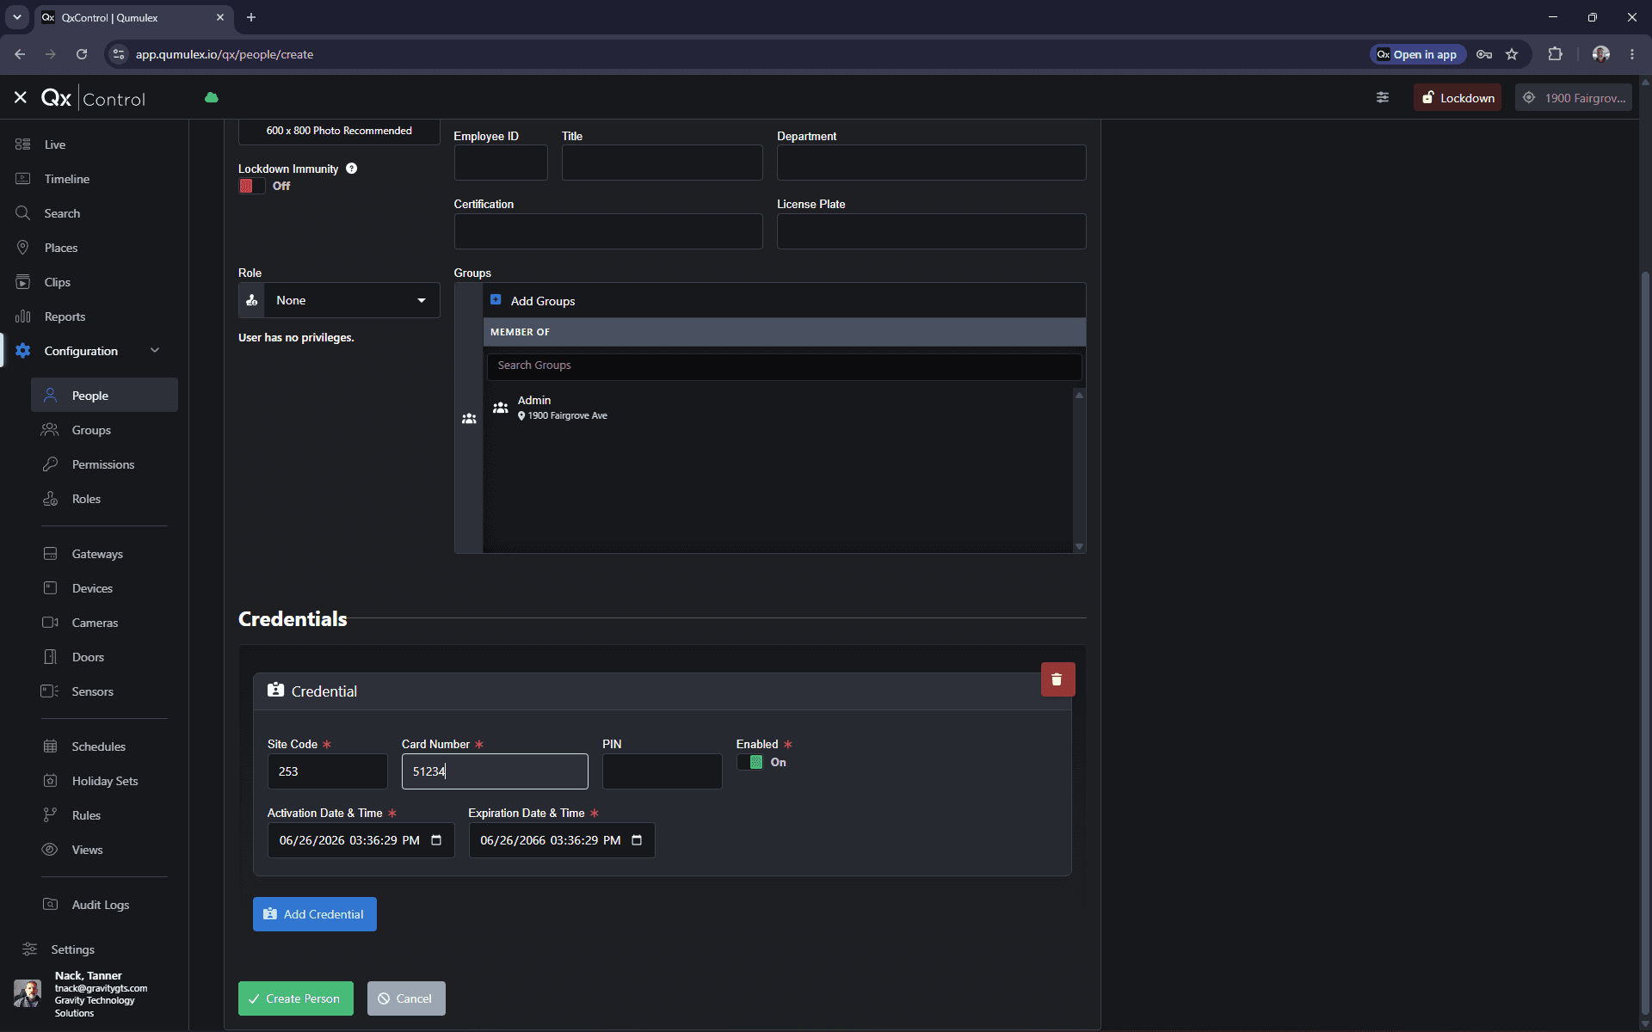Screen dimensions: 1652x1032
Task: Open the Role dropdown set to None
Action: click(x=339, y=300)
